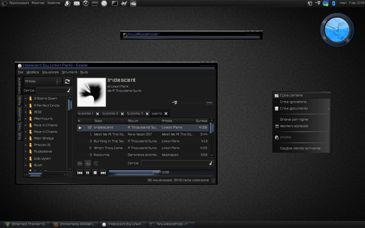Expand the Afterhours artist node

[x=26, y=119]
